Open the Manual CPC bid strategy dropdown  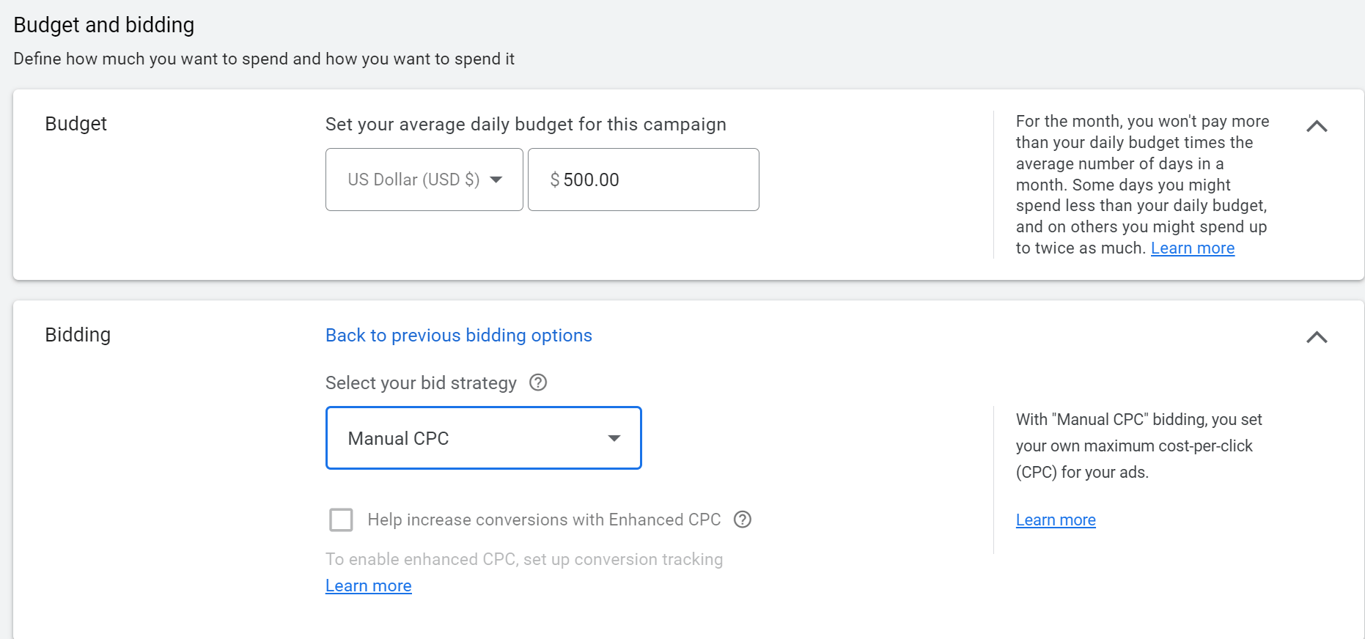[x=484, y=438]
